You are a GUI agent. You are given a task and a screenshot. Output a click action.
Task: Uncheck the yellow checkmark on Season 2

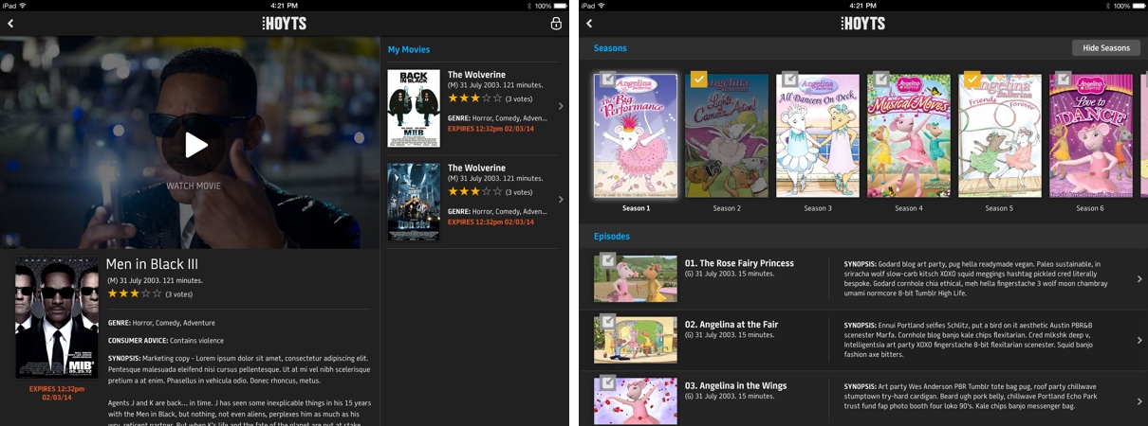coord(698,80)
